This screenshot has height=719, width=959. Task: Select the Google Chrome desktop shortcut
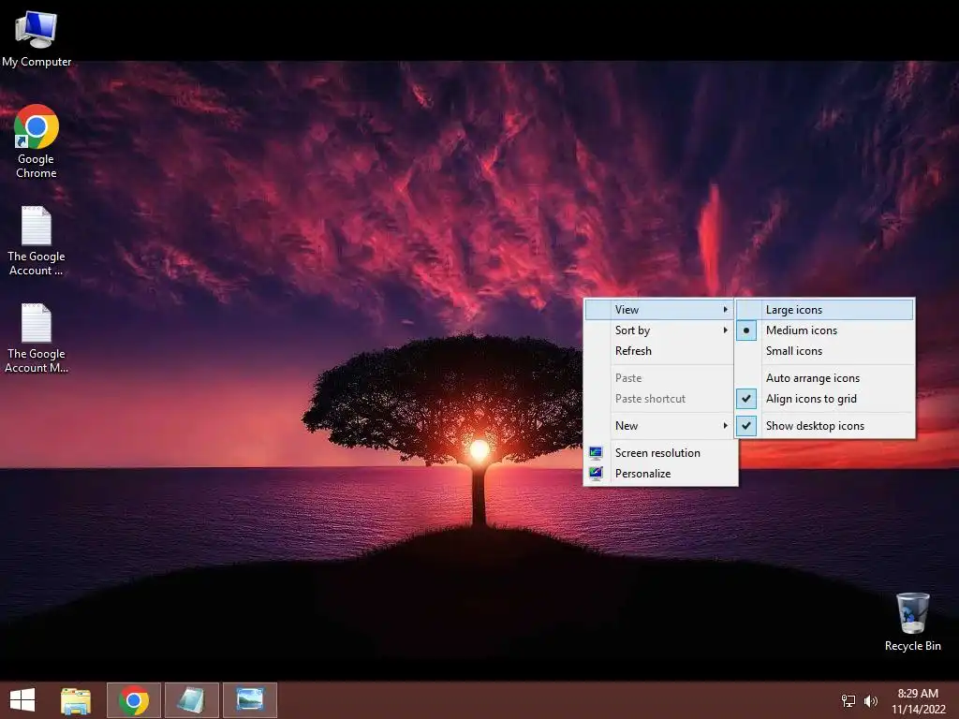point(37,140)
